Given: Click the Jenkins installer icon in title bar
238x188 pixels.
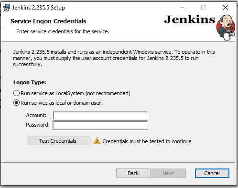Looking at the screenshot, I should (x=6, y=8).
